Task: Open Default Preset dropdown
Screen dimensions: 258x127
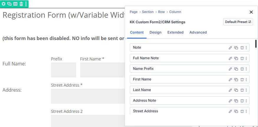Action: pos(238,22)
